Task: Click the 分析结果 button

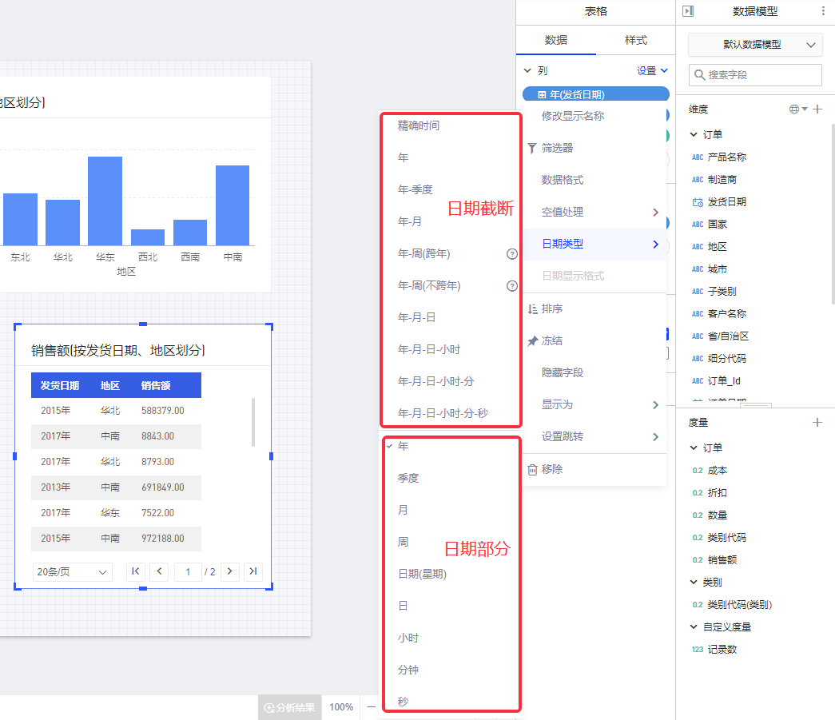Action: 289,707
